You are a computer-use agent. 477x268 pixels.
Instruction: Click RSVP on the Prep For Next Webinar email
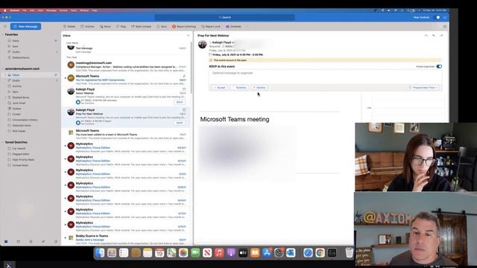tap(180, 123)
